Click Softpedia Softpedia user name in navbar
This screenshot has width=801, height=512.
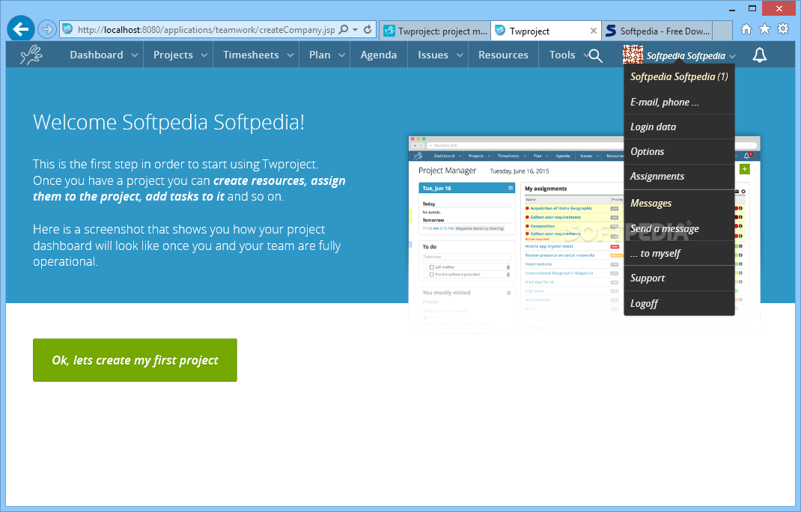tap(686, 55)
